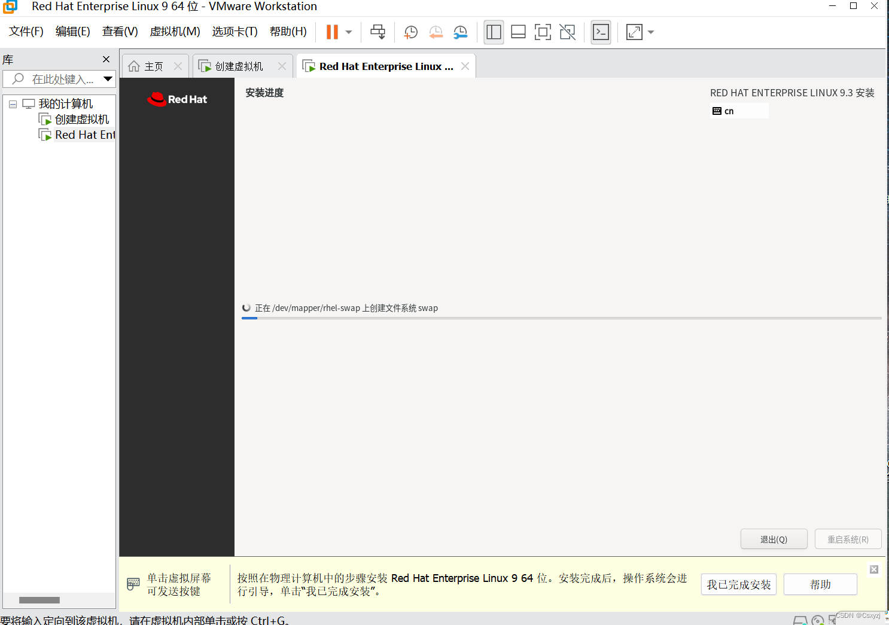Open the 选项卡(T) menu
This screenshot has height=625, width=889.
click(x=235, y=32)
